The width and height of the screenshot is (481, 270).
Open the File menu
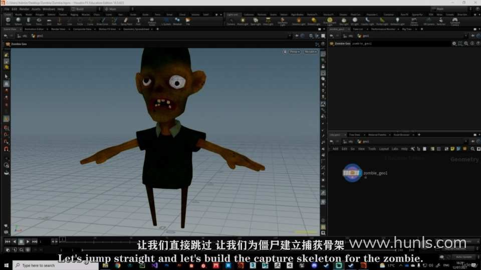pyautogui.click(x=7, y=9)
